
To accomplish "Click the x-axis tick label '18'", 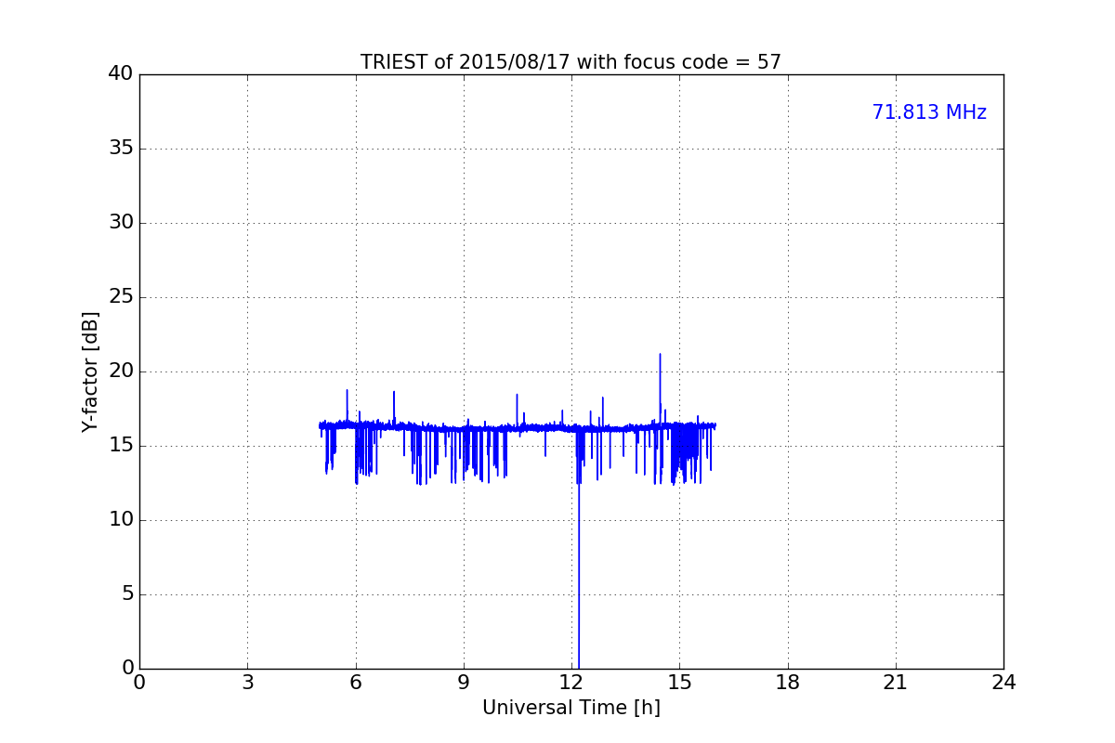I will (788, 683).
